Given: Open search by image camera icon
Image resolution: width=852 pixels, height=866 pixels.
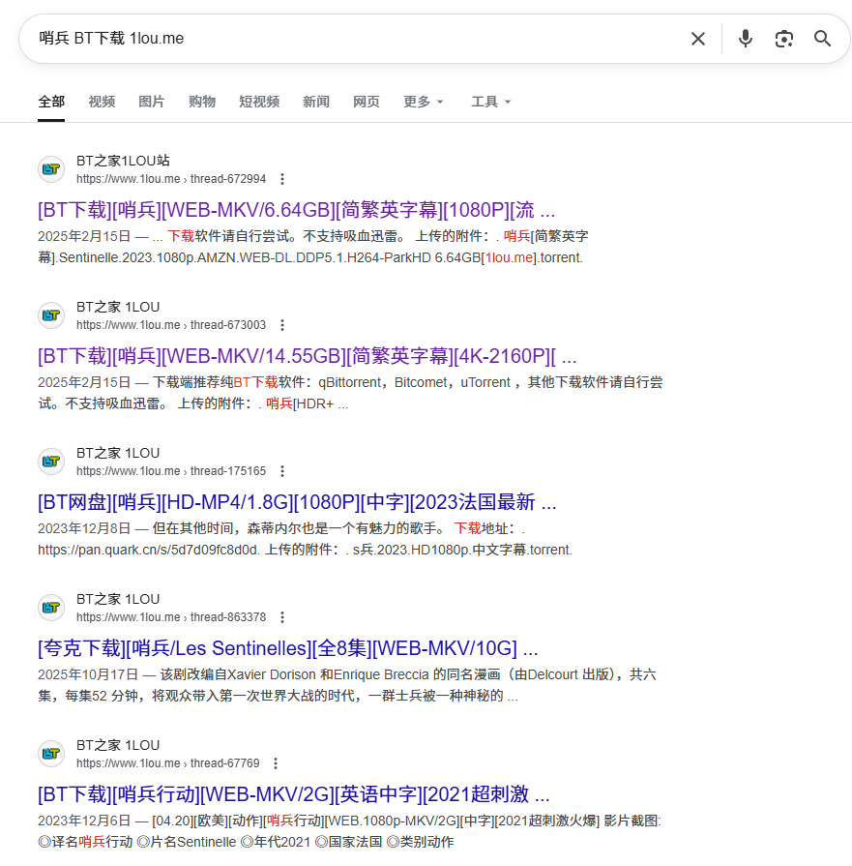Looking at the screenshot, I should click(x=784, y=39).
